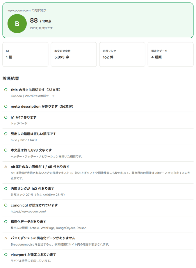Screen dimensions: 196x268
Task: Click the green circle beside '構造化データがあります'
Action: click(x=6, y=222)
